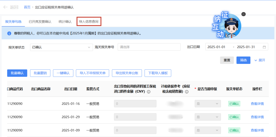
Task: Open the 报关单状态 dropdown
Action: tap(61, 47)
